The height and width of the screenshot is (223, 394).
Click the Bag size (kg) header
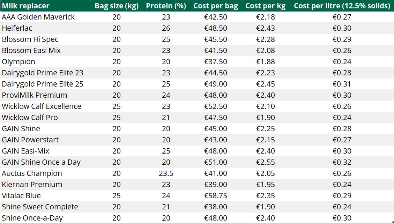point(117,6)
